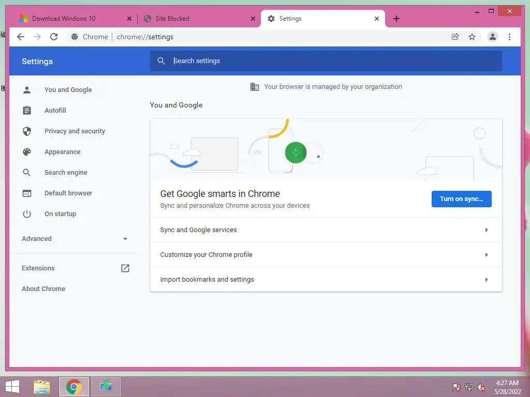The image size is (530, 397).
Task: Open Chrome's three-dot menu
Action: pyautogui.click(x=509, y=37)
